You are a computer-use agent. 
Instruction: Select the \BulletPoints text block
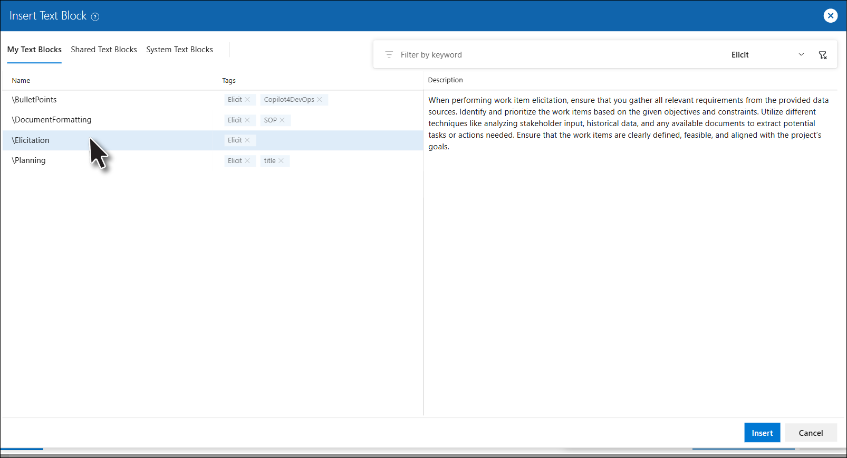[x=35, y=100]
